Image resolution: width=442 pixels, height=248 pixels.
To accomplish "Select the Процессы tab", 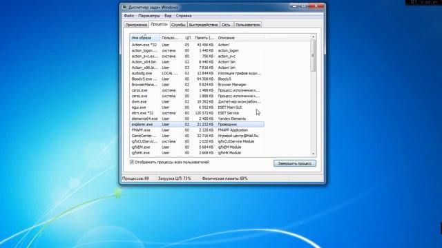I will point(159,24).
